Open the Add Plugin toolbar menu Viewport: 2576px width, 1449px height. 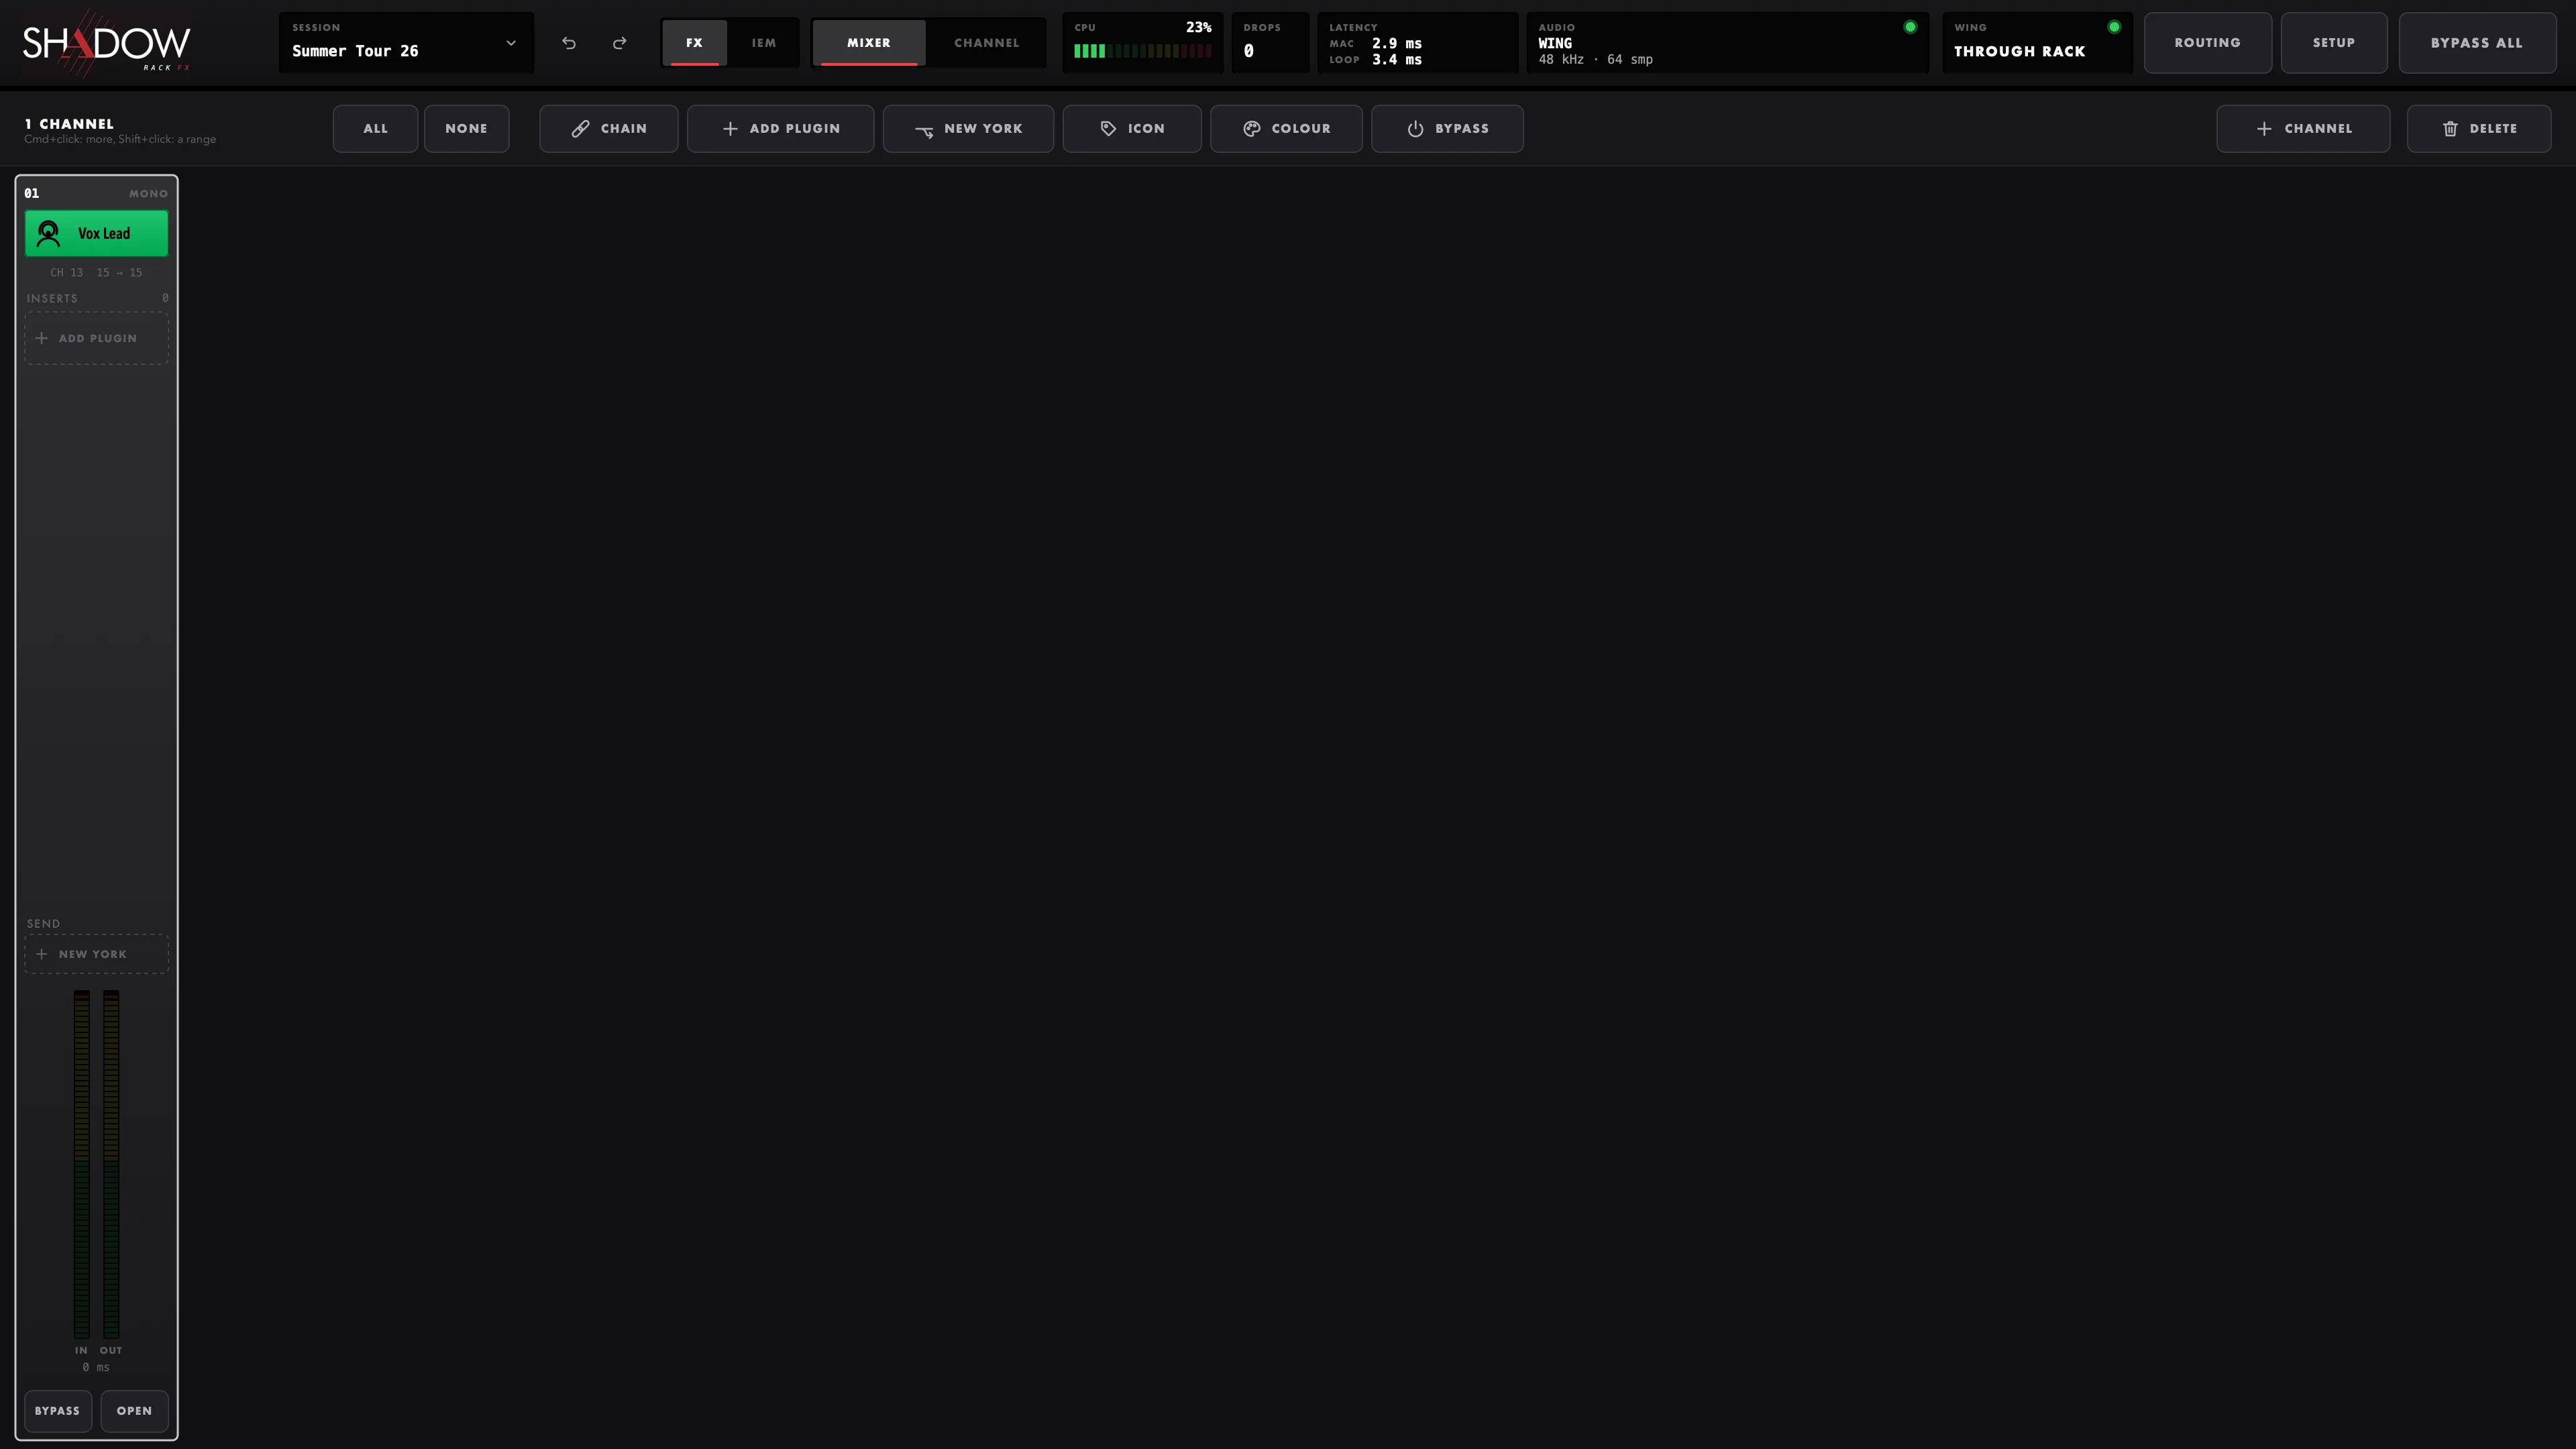click(781, 129)
